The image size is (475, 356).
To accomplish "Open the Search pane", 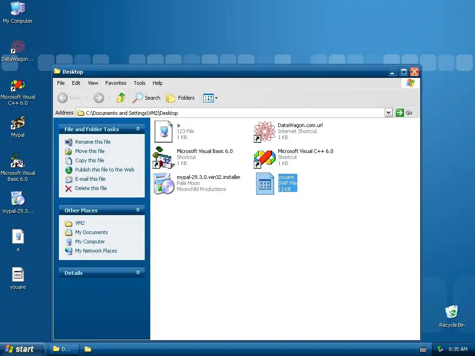I will click(146, 98).
